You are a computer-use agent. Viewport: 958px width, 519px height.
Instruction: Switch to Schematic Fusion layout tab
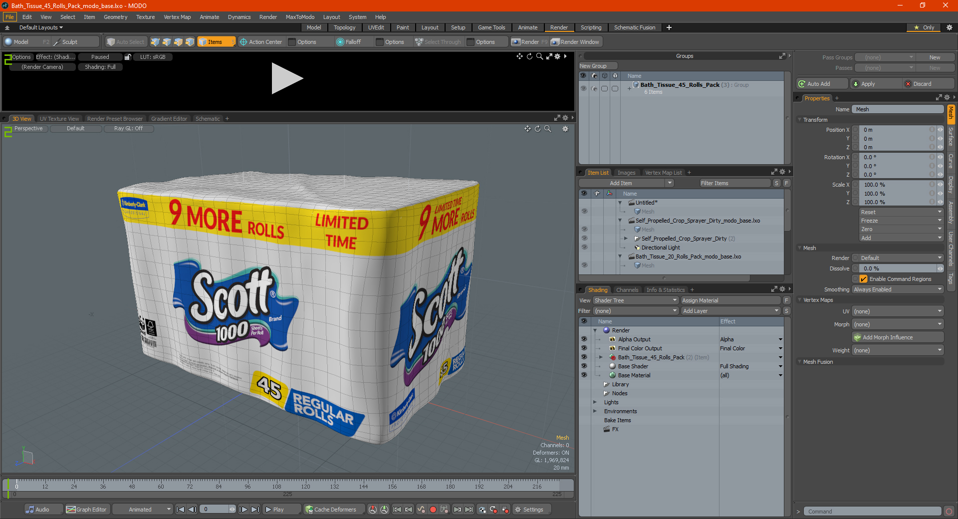(x=635, y=27)
